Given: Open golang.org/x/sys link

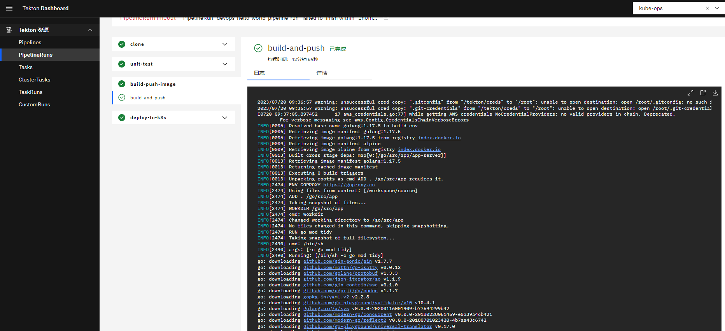Looking at the screenshot, I should [326, 308].
